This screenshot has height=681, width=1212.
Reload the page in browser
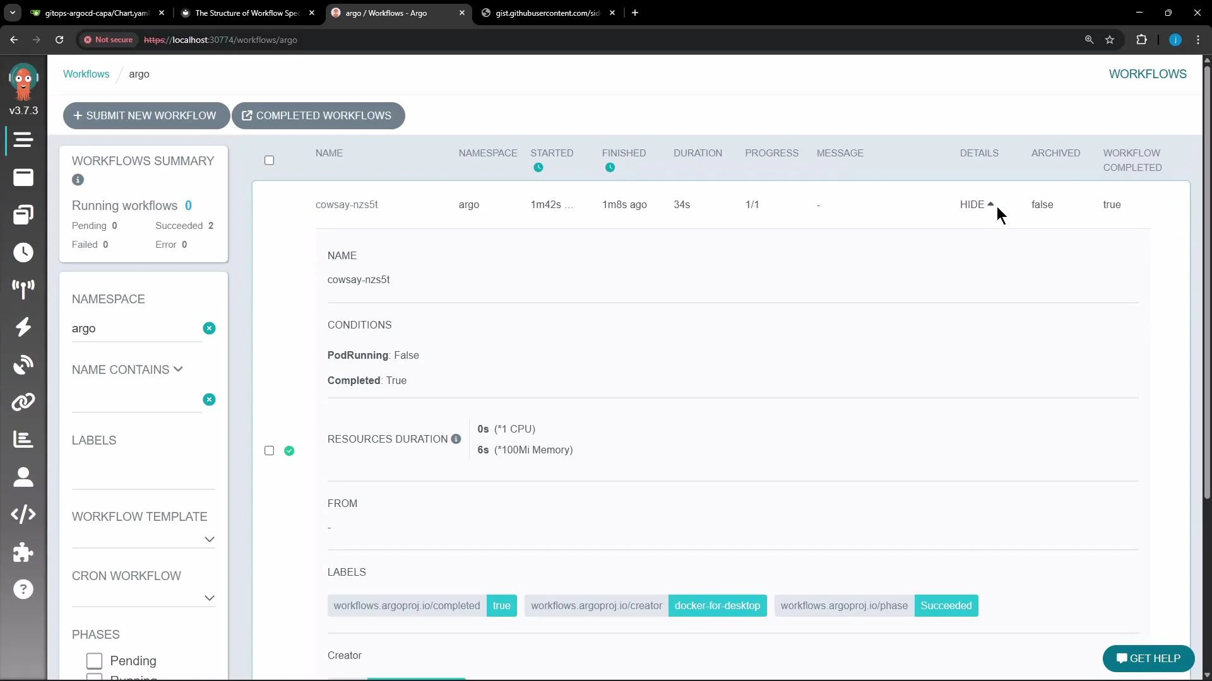(59, 40)
